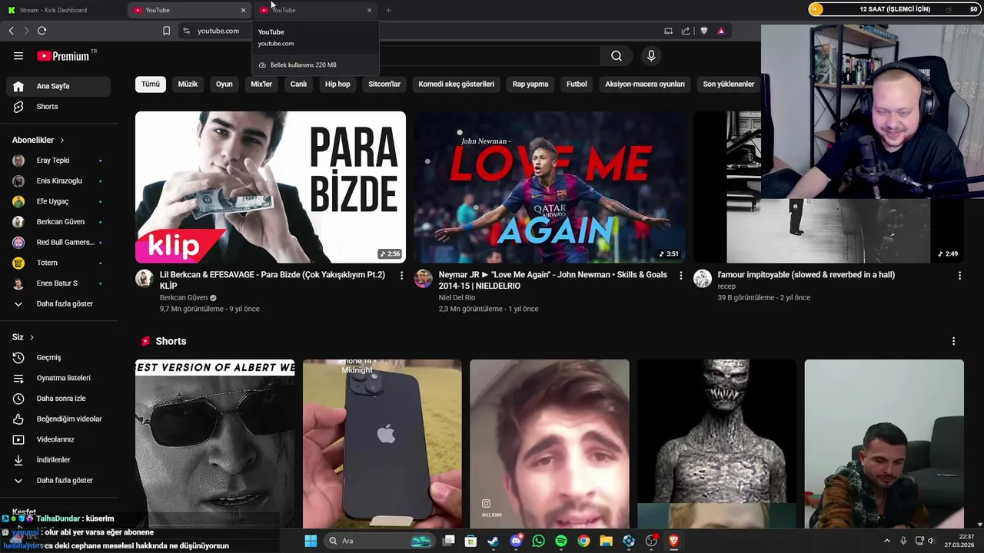984x553 pixels.
Task: Open İndirilenler downloads in sidebar
Action: [x=58, y=460]
